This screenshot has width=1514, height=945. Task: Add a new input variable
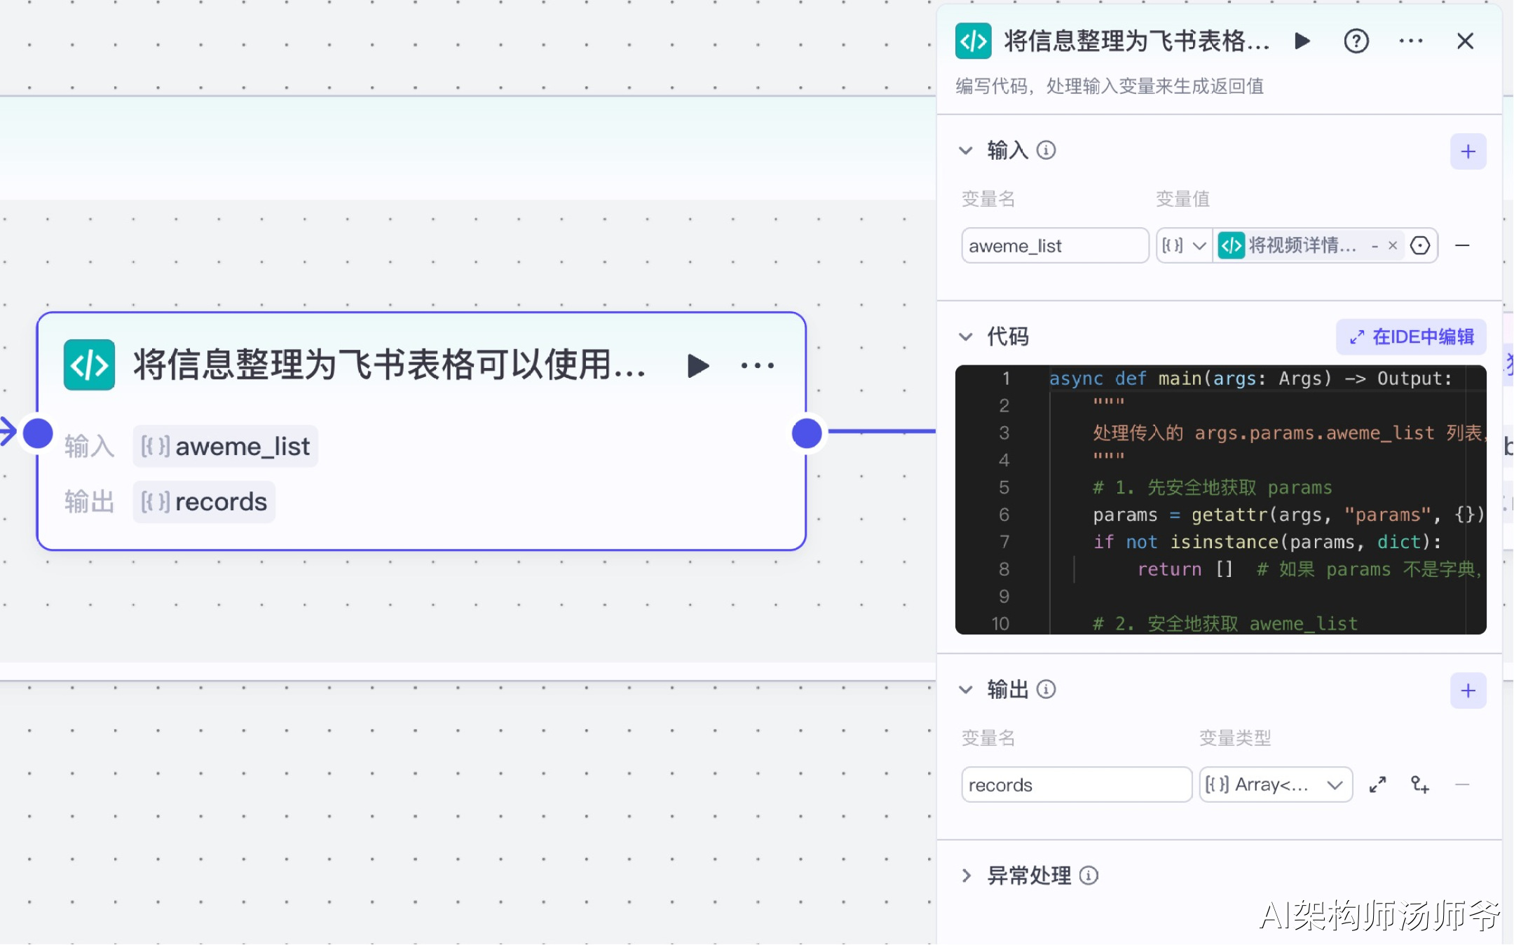pyautogui.click(x=1468, y=151)
